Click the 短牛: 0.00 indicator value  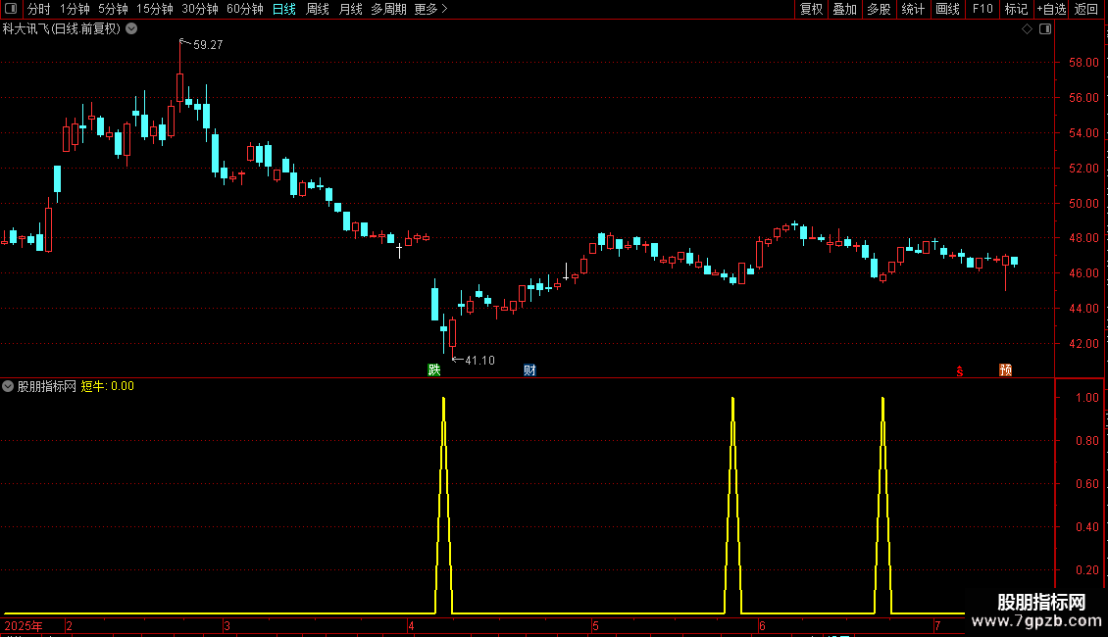tap(108, 386)
